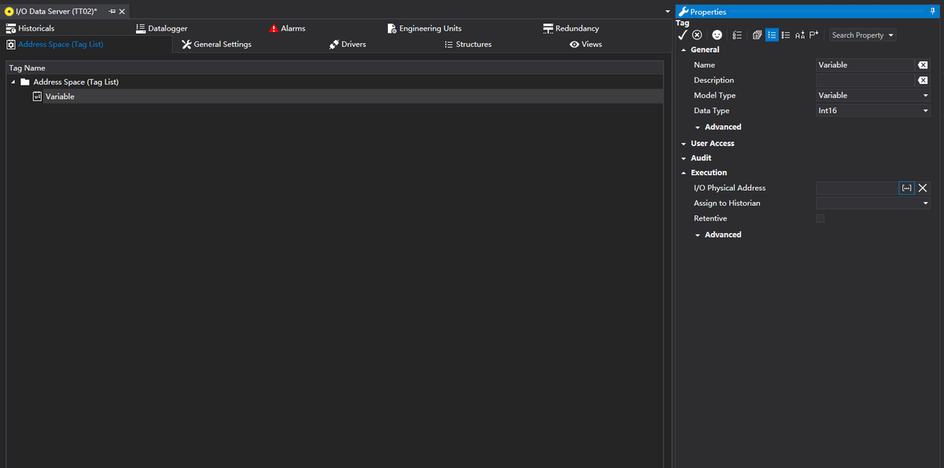
Task: Open the Model Type dropdown
Action: 925,96
